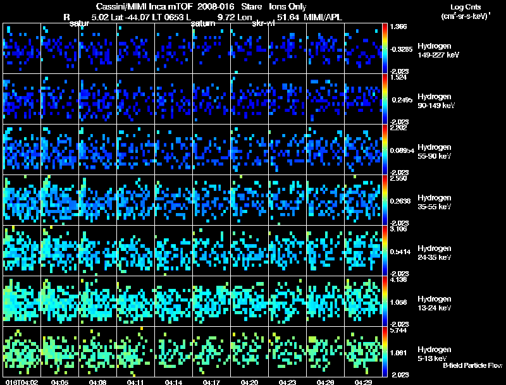Click the MIMI/APL credit text
The height and width of the screenshot is (385, 506).
(323, 18)
